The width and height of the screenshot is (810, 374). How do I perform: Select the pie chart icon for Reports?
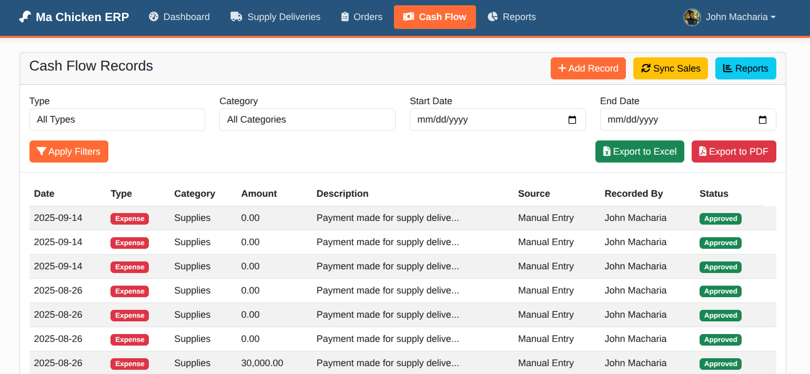492,16
